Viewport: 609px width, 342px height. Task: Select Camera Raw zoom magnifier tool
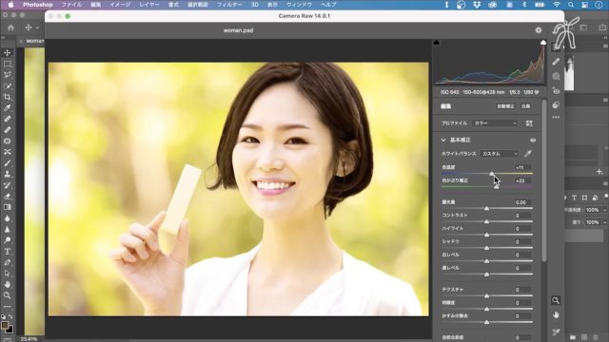(556, 300)
